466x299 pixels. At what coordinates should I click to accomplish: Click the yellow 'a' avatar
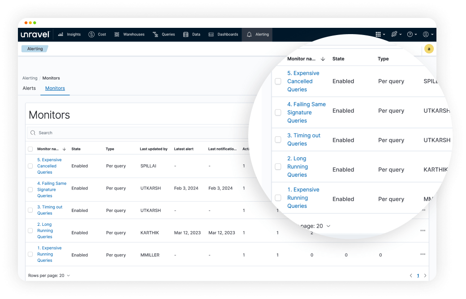428,49
